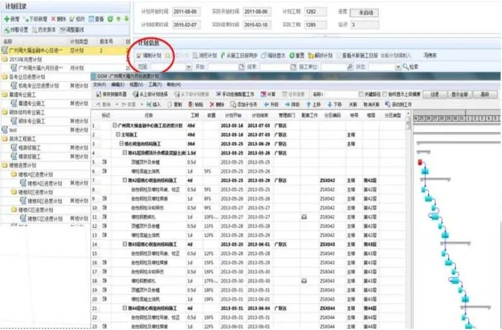Viewport: 502px width, 330px height.
Task: Click the 高级 button
Action: click(484, 94)
